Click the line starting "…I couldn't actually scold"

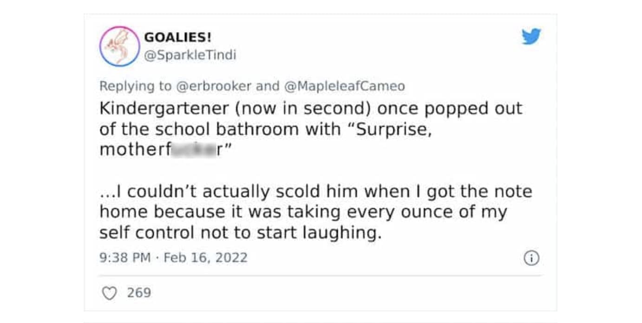coord(315,191)
